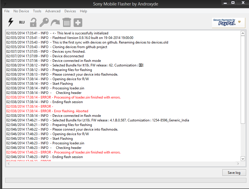Click the log scrollbar down arrow

click(243, 159)
